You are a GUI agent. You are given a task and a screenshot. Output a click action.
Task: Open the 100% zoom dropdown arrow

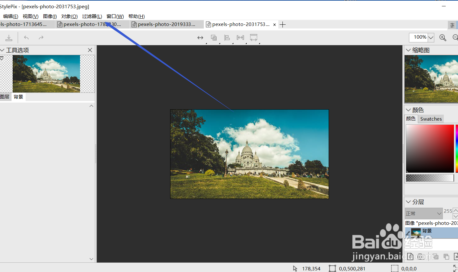431,38
